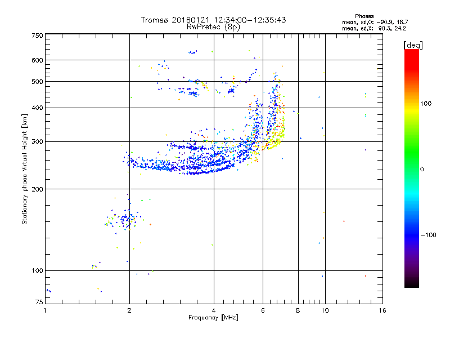Click the y-axis tick label '600'
450x338 pixels.
[x=37, y=60]
